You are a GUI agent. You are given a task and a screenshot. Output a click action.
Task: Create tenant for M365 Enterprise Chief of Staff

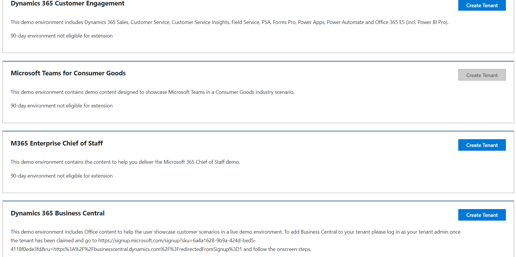[x=482, y=145]
